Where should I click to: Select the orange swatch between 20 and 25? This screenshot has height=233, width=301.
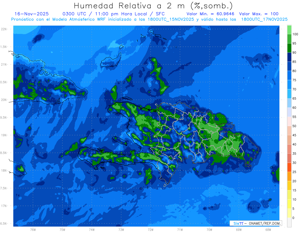tap(289, 176)
